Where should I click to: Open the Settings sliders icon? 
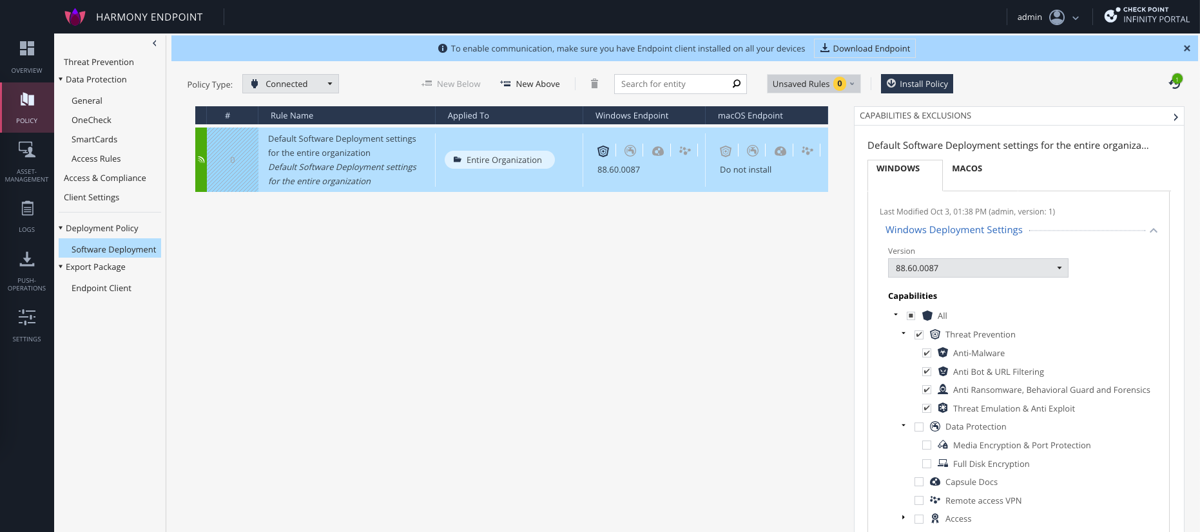[x=26, y=318]
